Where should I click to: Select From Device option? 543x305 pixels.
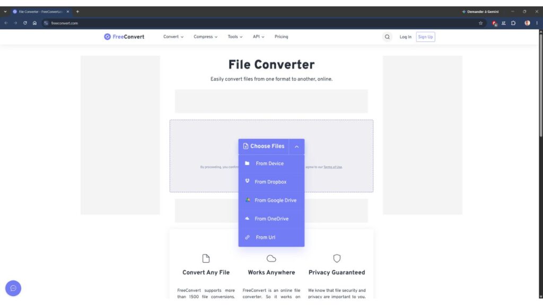271,164
